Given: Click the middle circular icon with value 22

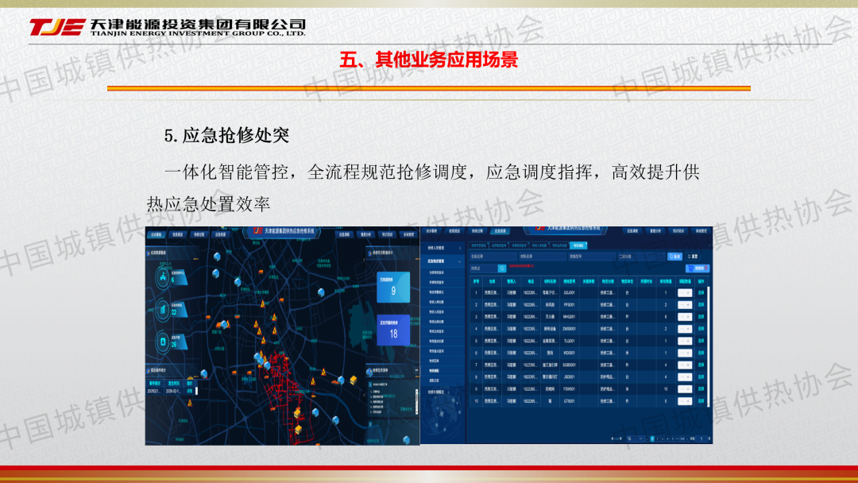Looking at the screenshot, I should point(163,309).
